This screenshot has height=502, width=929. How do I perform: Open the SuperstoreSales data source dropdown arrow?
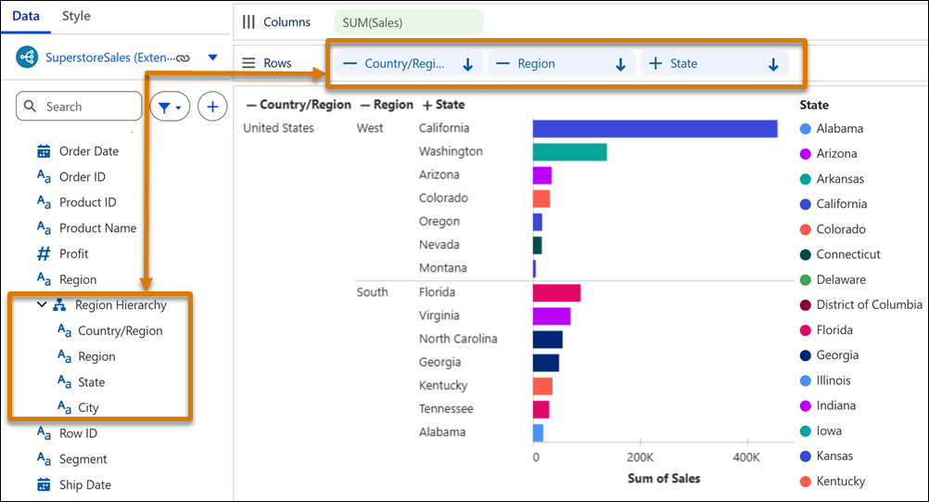click(212, 58)
